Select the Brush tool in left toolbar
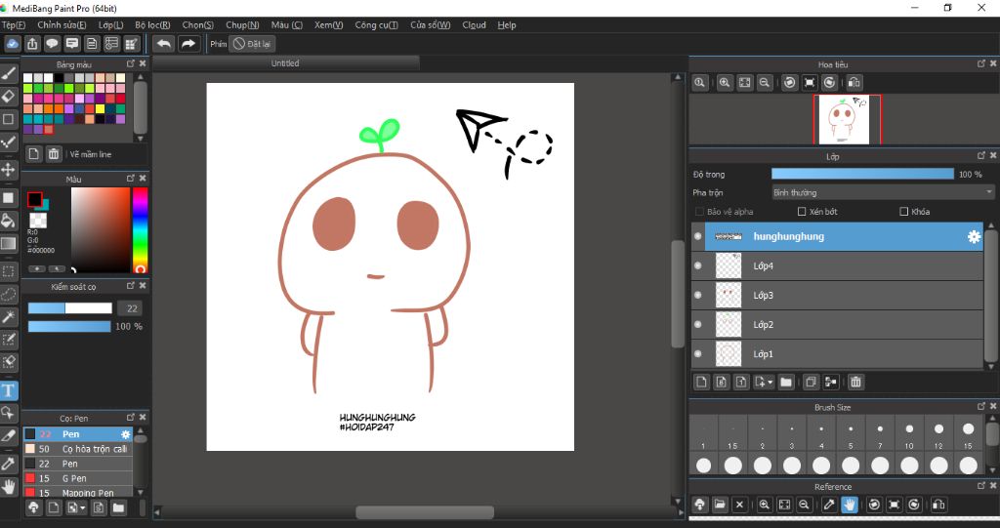 [8, 74]
